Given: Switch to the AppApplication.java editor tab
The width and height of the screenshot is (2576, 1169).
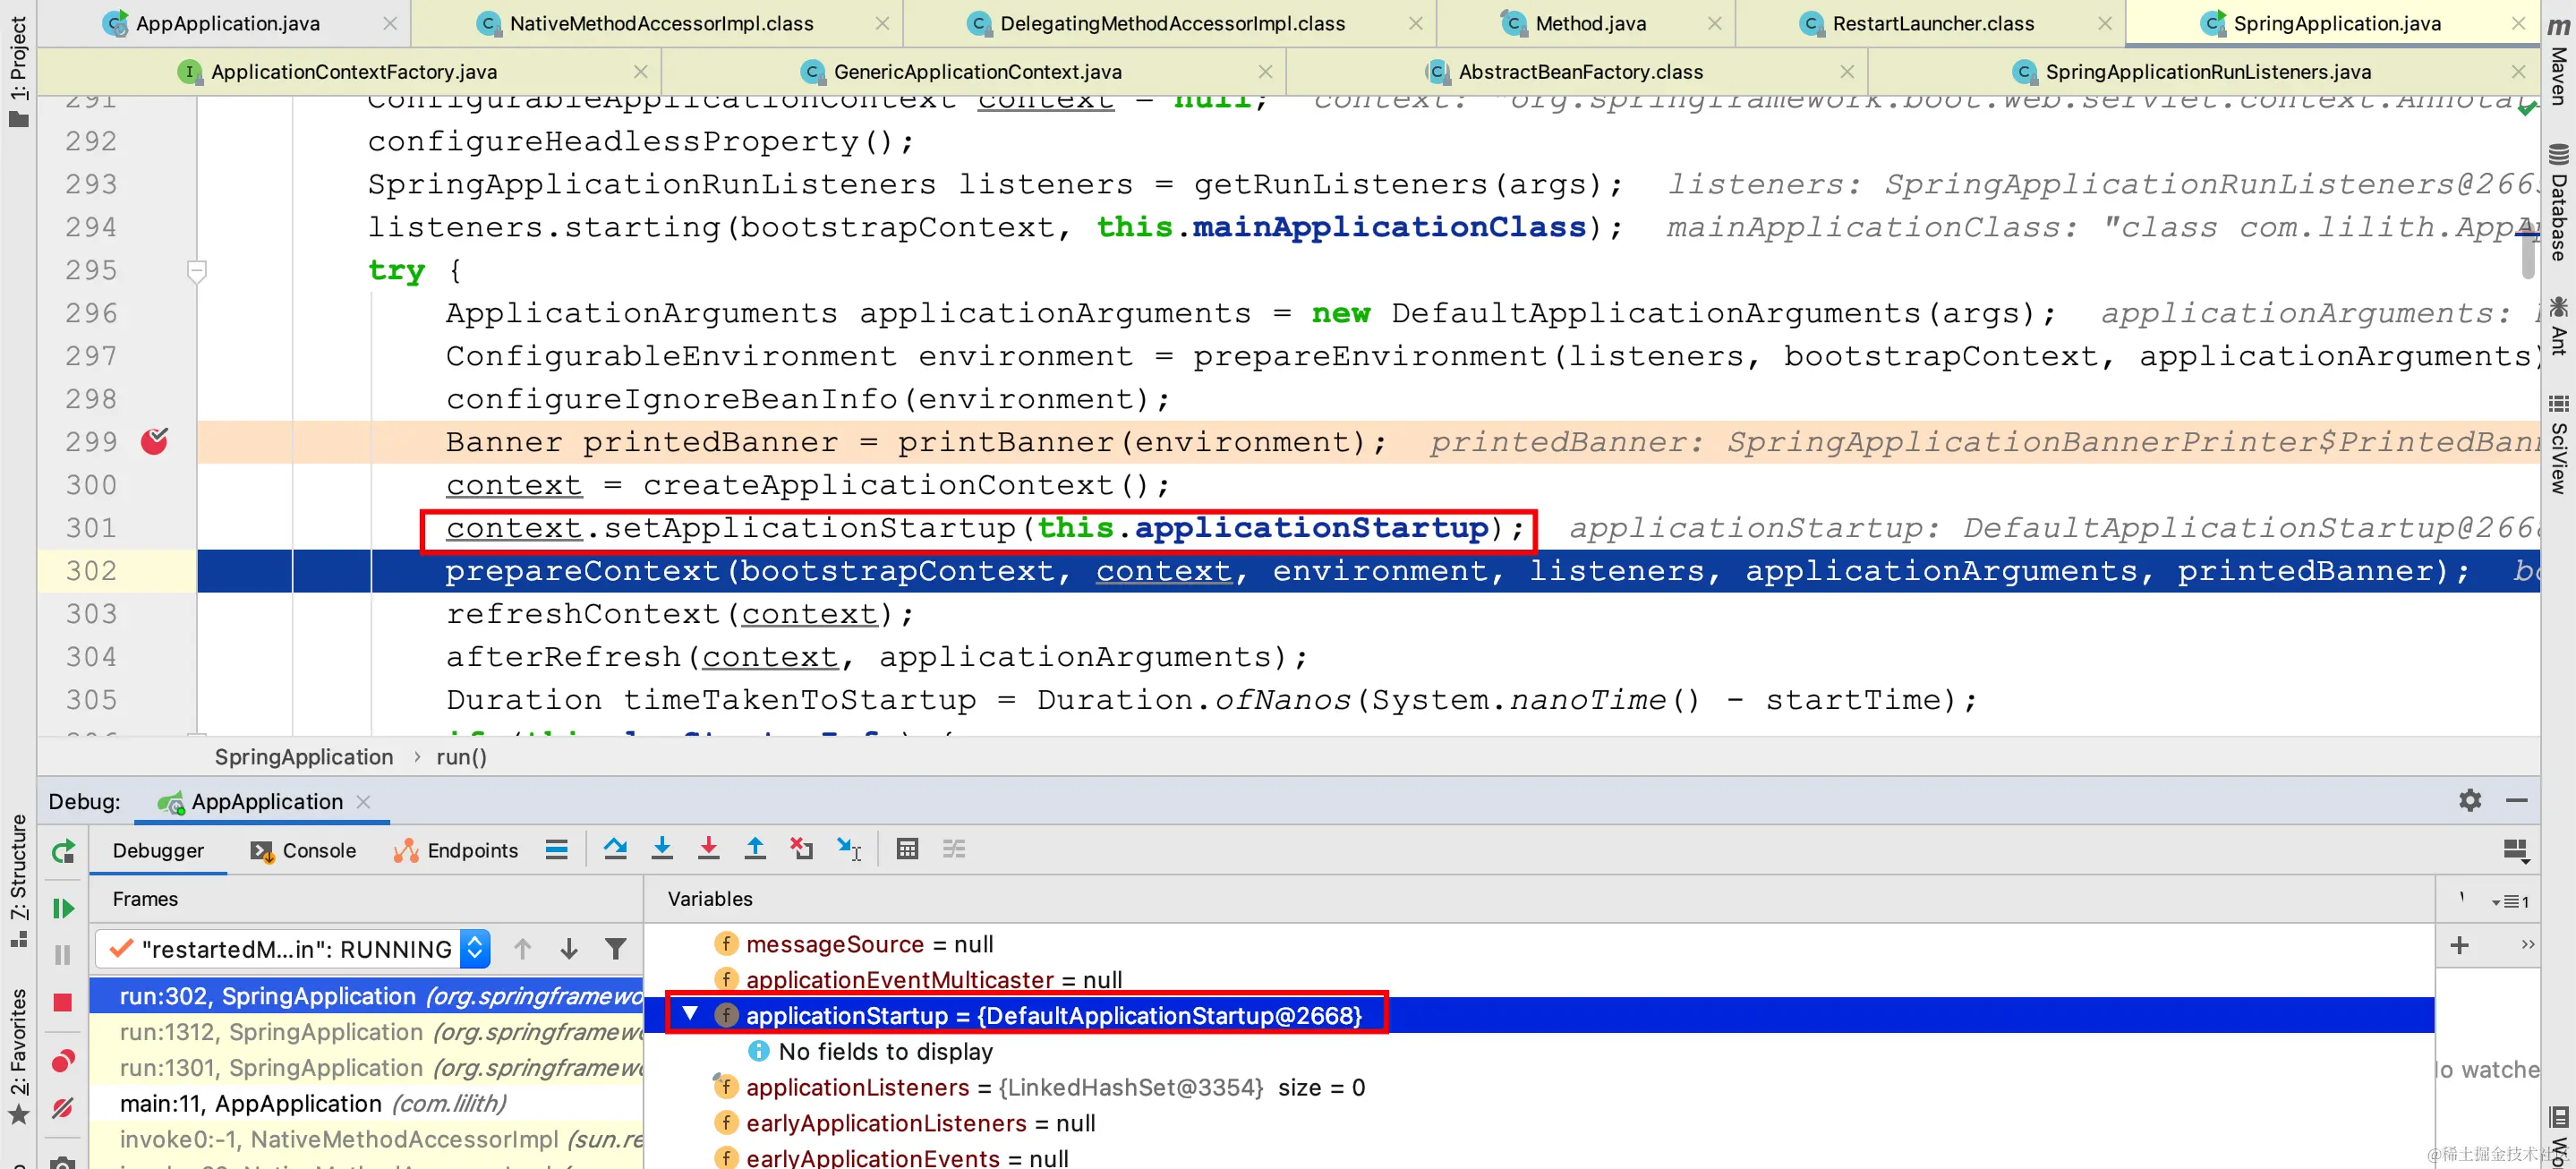Looking at the screenshot, I should [228, 23].
